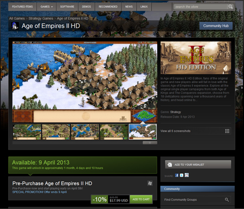244x209 pixels.
Task: Open the Games dropdown menu
Action: 47,6
